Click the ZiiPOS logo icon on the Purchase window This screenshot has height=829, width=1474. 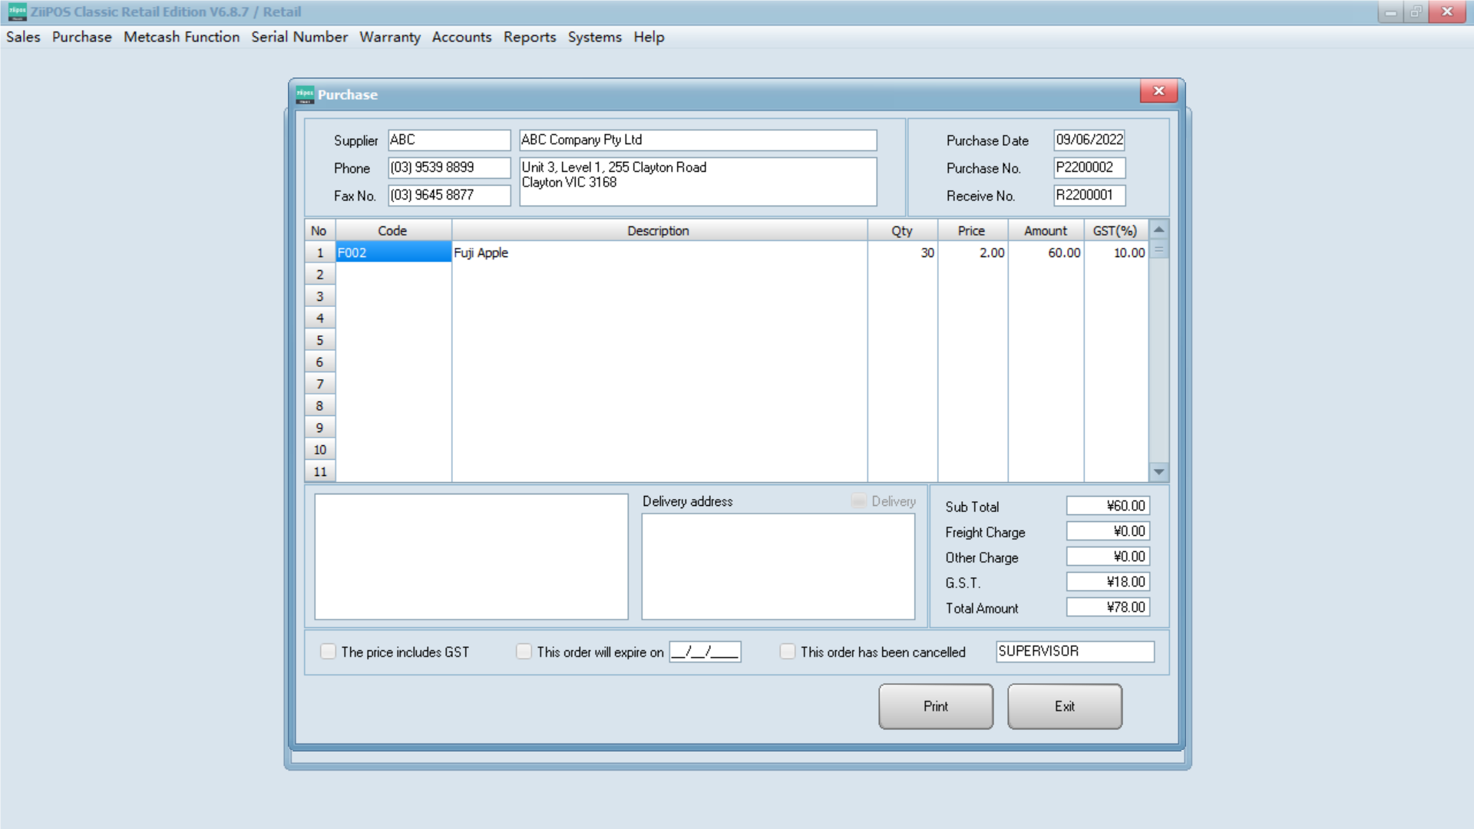[x=303, y=94]
